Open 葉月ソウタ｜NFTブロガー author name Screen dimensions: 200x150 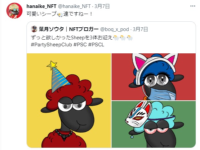click(x=69, y=29)
